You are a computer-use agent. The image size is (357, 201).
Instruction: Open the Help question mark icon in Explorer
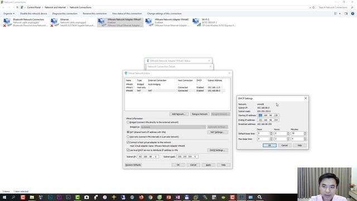tap(353, 13)
